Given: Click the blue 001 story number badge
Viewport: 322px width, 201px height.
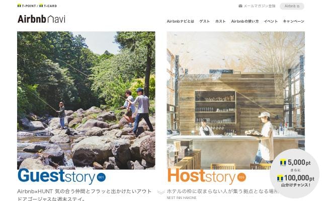Looking at the screenshot, I should point(101,177).
